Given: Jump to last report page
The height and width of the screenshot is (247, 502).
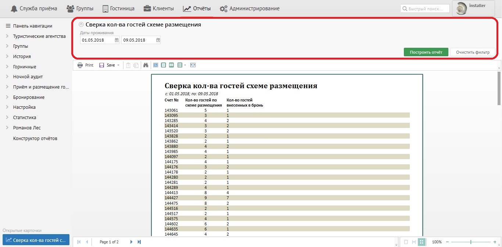Looking at the screenshot, I should (x=139, y=242).
